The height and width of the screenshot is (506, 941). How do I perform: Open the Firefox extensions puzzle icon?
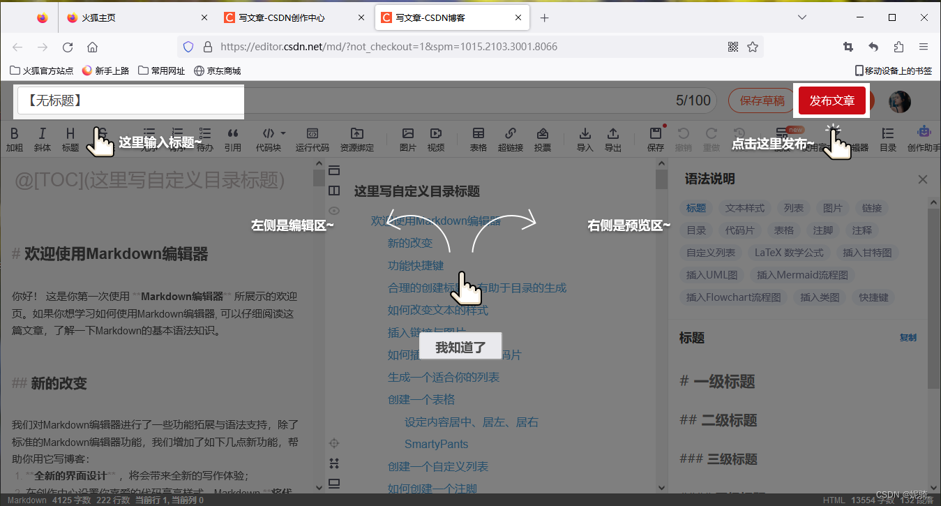pos(898,47)
